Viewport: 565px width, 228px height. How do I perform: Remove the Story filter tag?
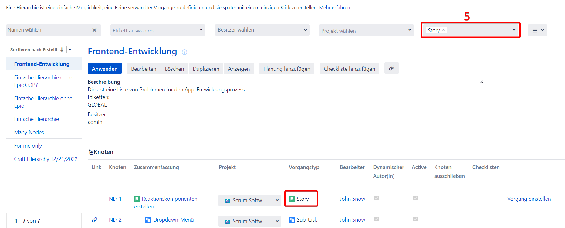point(443,30)
